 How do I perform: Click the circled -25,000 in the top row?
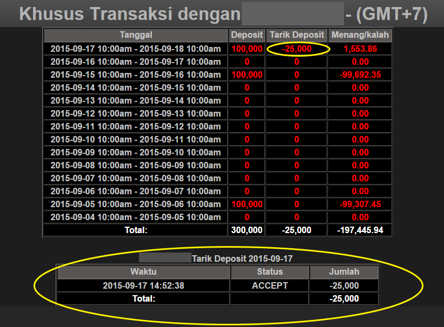[x=297, y=49]
